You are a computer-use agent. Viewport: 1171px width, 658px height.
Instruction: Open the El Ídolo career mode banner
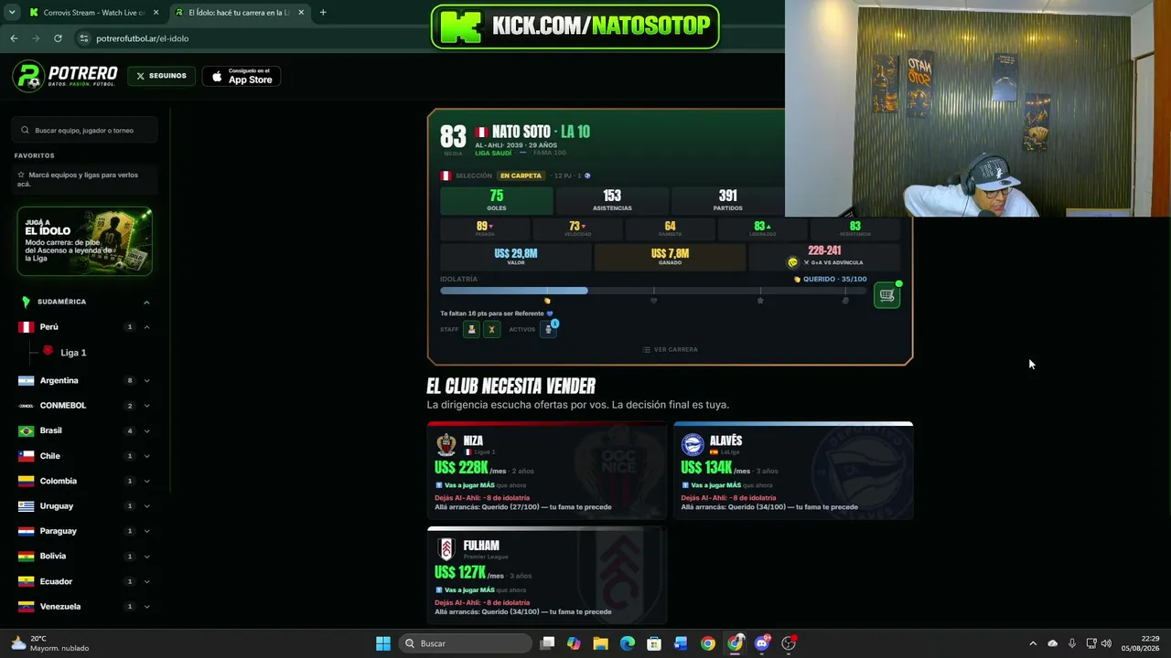coord(84,241)
